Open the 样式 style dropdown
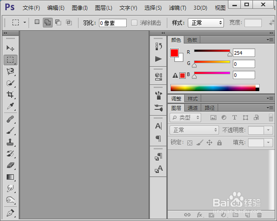 (x=206, y=23)
